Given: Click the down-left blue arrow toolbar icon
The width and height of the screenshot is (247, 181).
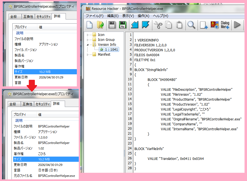Looking at the screenshot, I should pos(135,25).
